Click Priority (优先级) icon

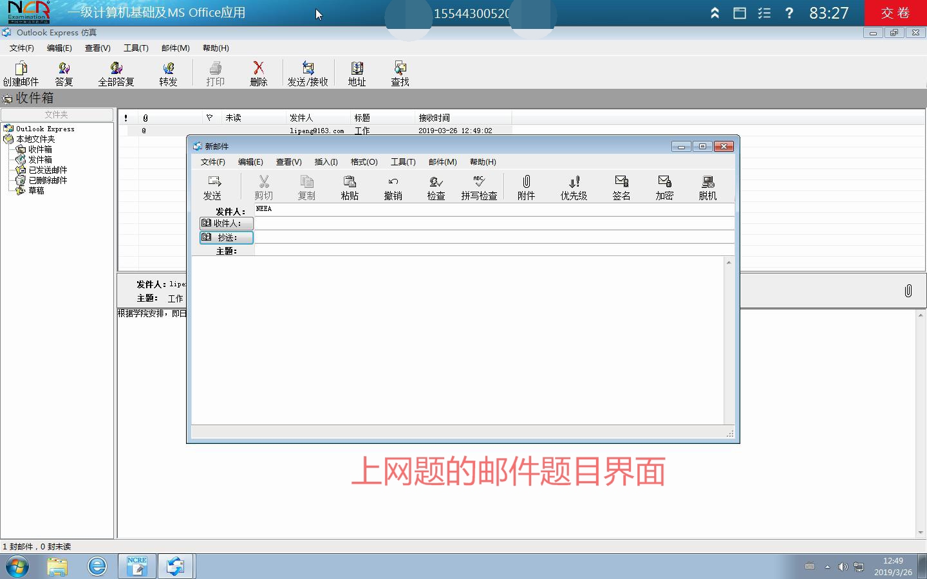point(574,187)
